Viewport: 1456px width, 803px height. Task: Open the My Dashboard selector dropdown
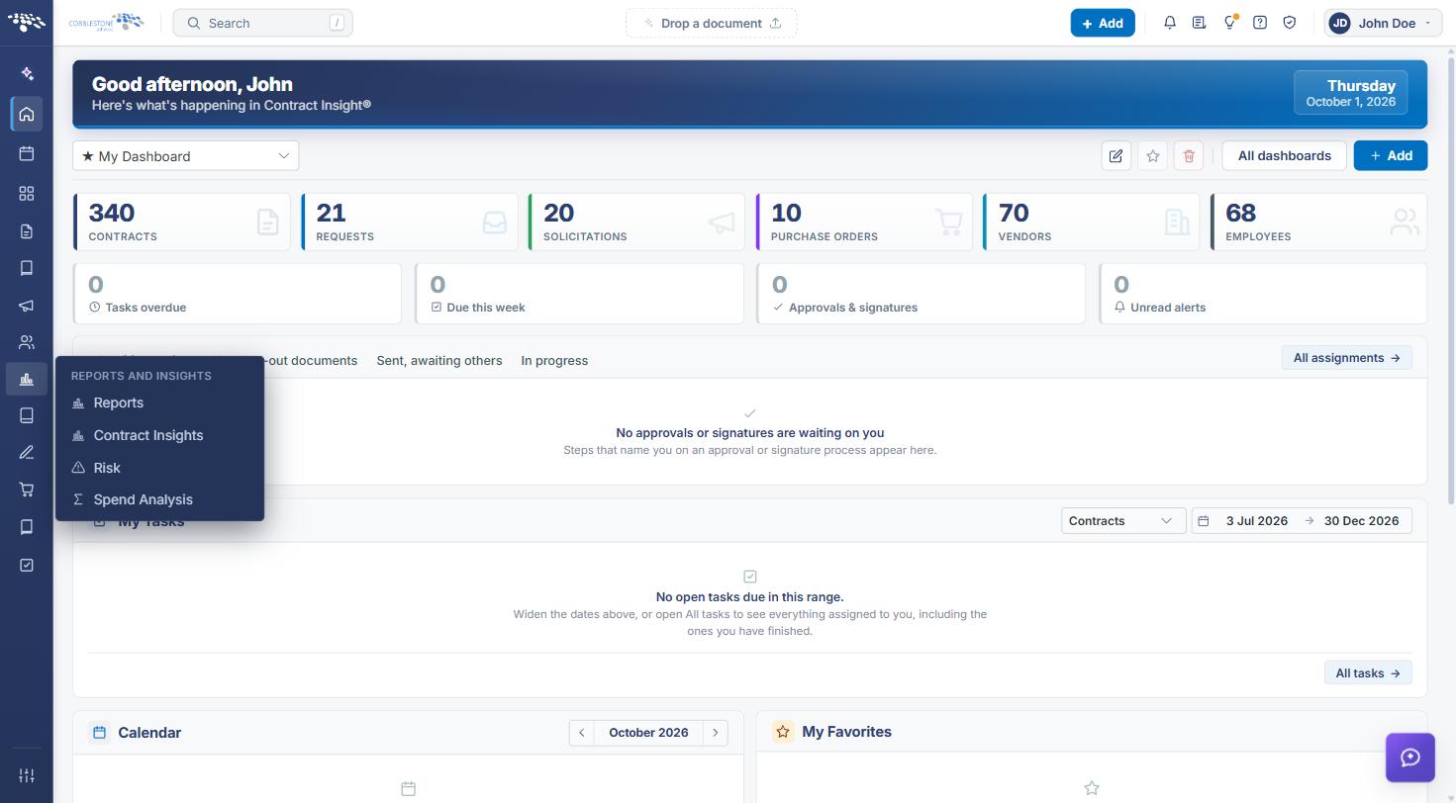pos(185,155)
